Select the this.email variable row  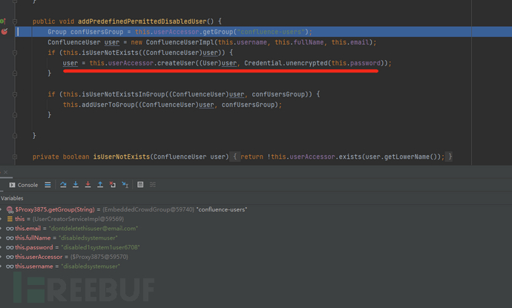(256, 229)
